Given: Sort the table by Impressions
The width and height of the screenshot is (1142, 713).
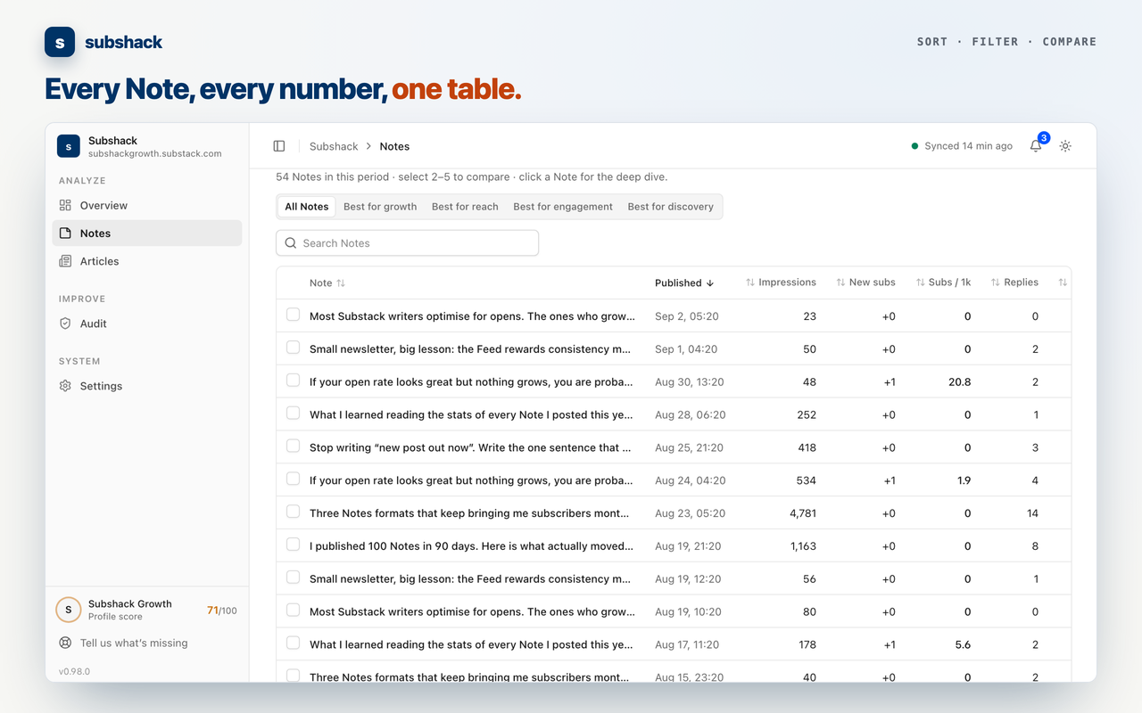Looking at the screenshot, I should click(x=781, y=283).
